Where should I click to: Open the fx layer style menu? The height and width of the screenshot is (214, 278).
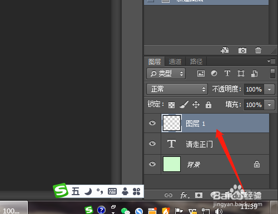[185, 195]
